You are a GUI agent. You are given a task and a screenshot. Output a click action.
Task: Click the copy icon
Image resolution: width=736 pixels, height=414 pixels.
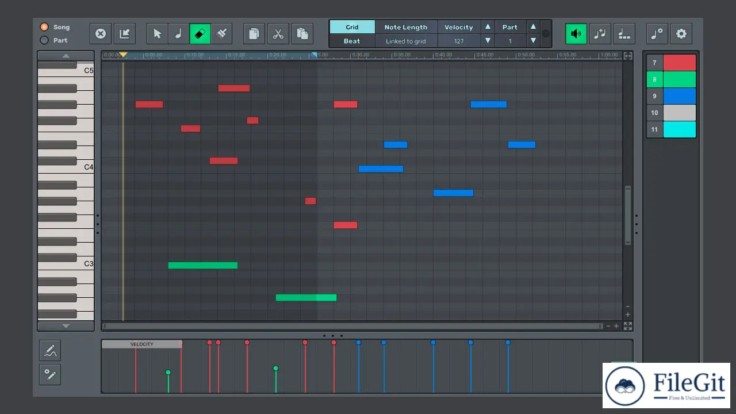(x=254, y=34)
